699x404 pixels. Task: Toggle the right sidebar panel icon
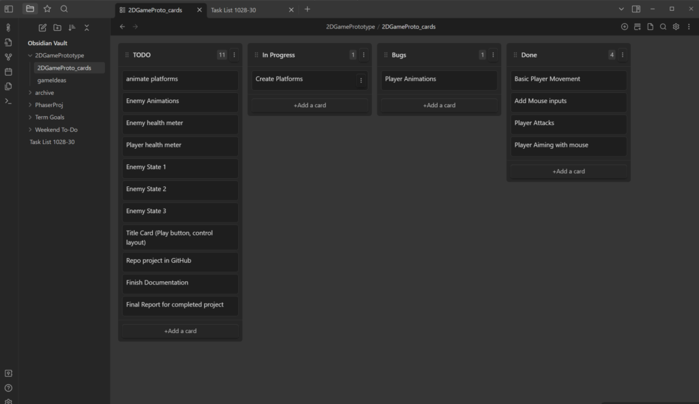[x=636, y=9]
